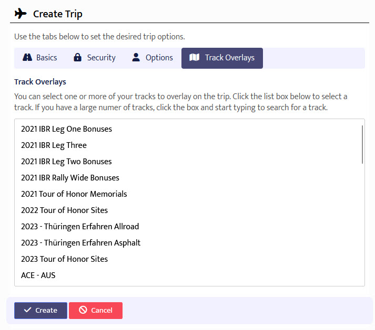Choose 2023 - Thüringen Erfahren Allroad track
The width and height of the screenshot is (375, 330).
click(x=80, y=227)
